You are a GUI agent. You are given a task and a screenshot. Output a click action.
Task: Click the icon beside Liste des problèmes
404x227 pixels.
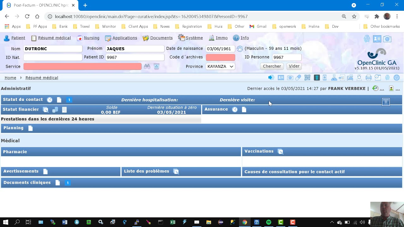[176, 172]
